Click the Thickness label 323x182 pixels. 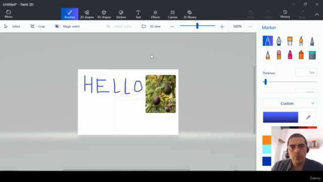pyautogui.click(x=268, y=73)
